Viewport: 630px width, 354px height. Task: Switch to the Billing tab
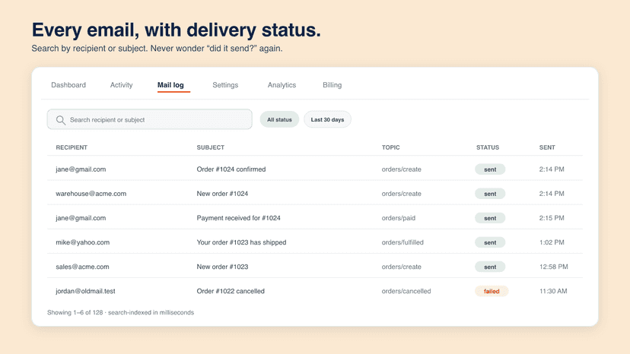coord(332,85)
